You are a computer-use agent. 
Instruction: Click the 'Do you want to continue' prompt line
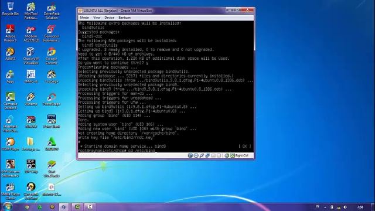tap(113, 63)
